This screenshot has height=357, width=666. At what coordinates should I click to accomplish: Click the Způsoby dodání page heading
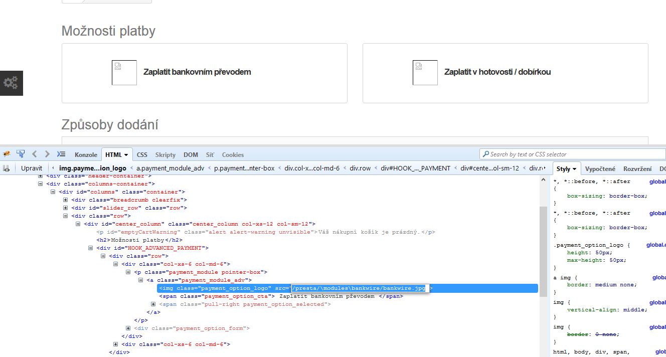[110, 124]
